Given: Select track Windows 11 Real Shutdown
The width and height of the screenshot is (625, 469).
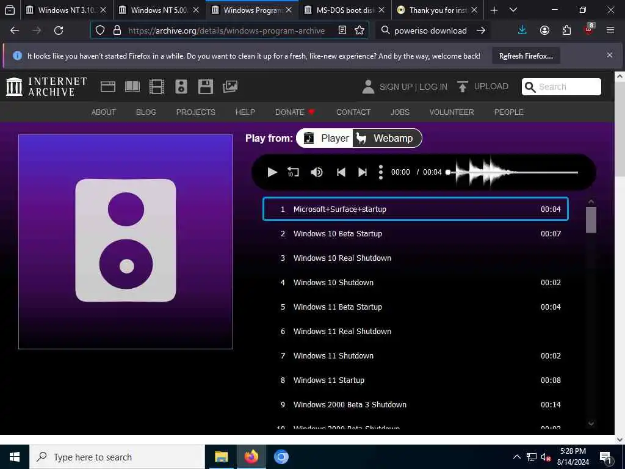Looking at the screenshot, I should [415, 332].
